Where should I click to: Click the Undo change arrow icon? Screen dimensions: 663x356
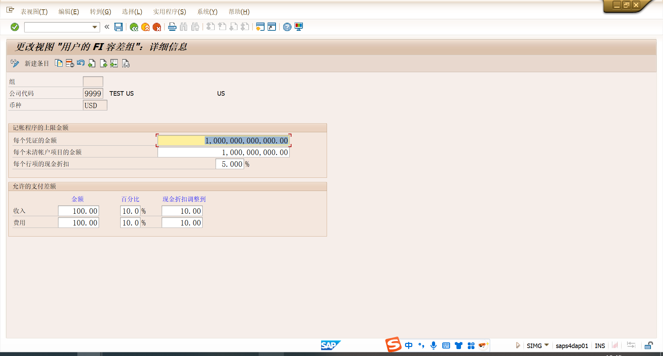pyautogui.click(x=81, y=63)
